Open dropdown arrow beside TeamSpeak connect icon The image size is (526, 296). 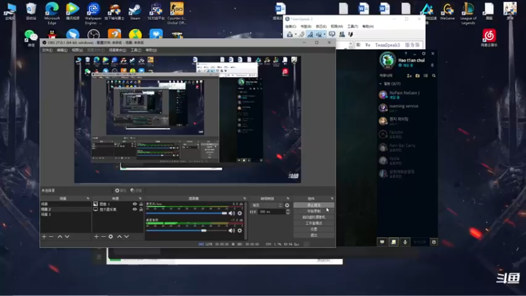[295, 35]
